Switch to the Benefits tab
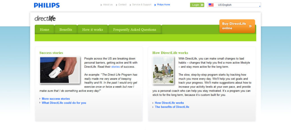This screenshot has width=291, height=130. coord(66,29)
